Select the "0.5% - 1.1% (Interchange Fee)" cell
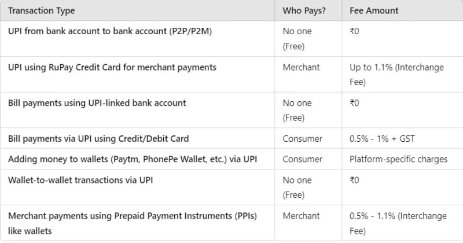 coord(398,223)
